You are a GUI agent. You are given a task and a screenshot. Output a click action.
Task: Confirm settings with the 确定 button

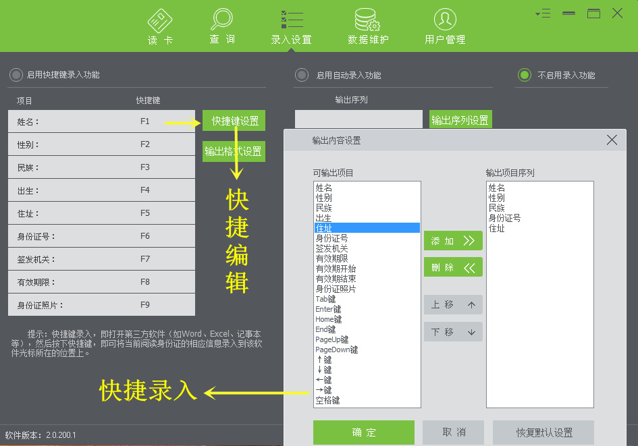click(364, 433)
